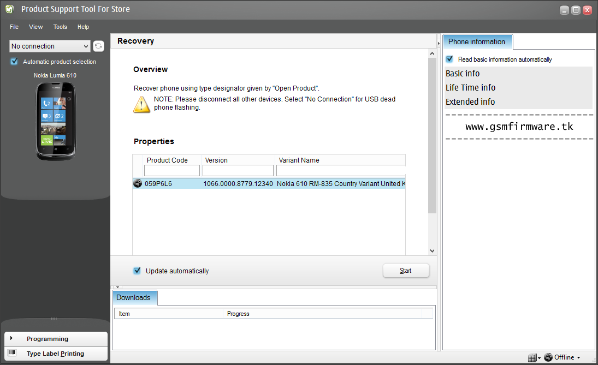Click the Start button
Image resolution: width=598 pixels, height=365 pixels.
click(x=406, y=271)
